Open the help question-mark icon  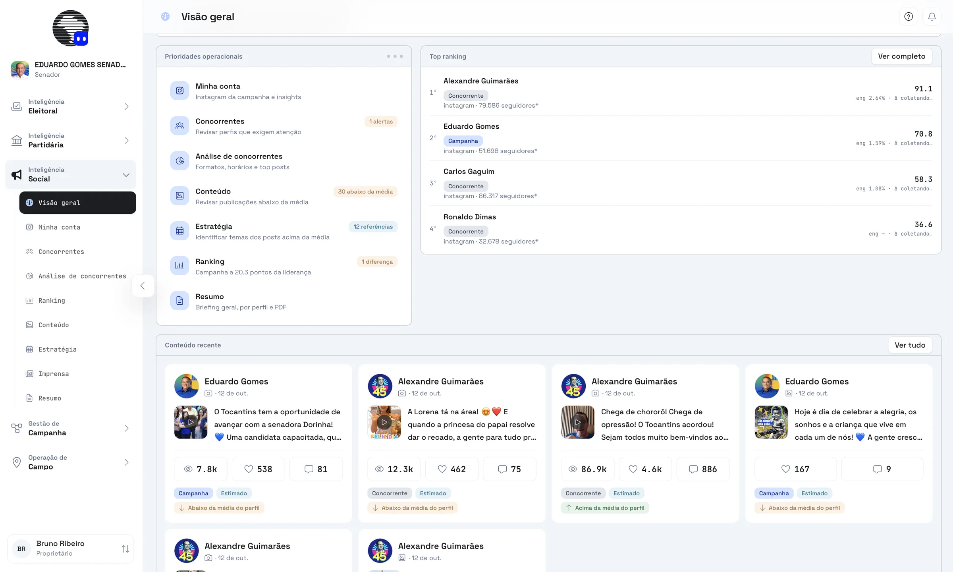(x=909, y=17)
